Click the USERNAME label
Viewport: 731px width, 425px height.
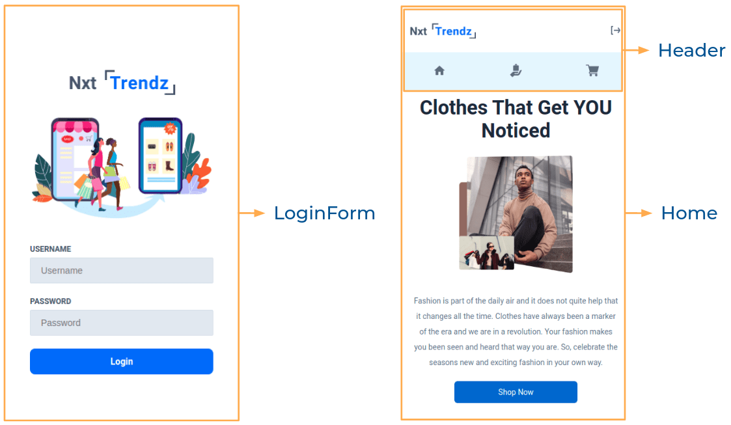coord(50,249)
